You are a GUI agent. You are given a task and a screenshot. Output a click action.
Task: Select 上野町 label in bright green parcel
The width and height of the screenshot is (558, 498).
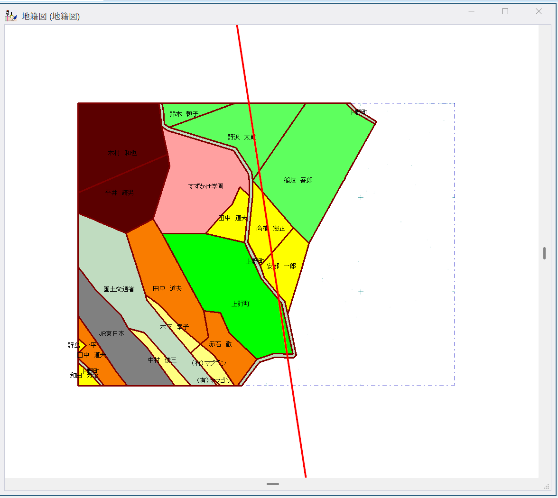241,304
